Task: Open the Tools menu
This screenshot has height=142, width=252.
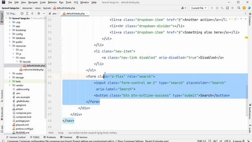Action: pyautogui.click(x=68, y=2)
